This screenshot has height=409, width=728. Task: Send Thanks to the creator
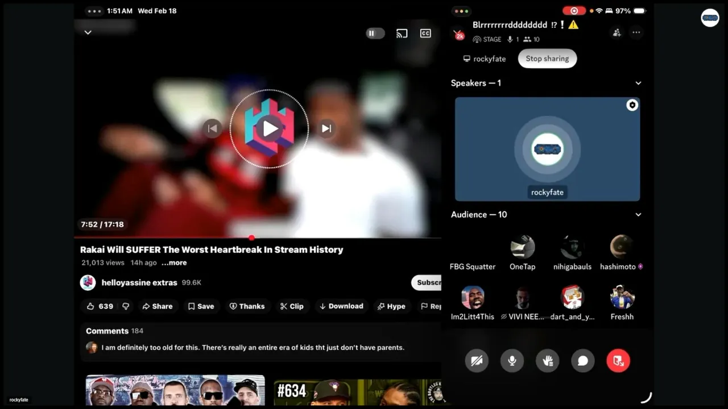[247, 306]
